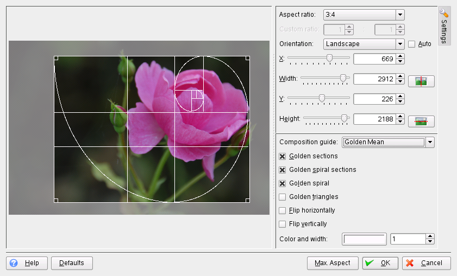Viewport: 457px width, 276px height.
Task: Click the Max. Aspect button
Action: (x=333, y=263)
